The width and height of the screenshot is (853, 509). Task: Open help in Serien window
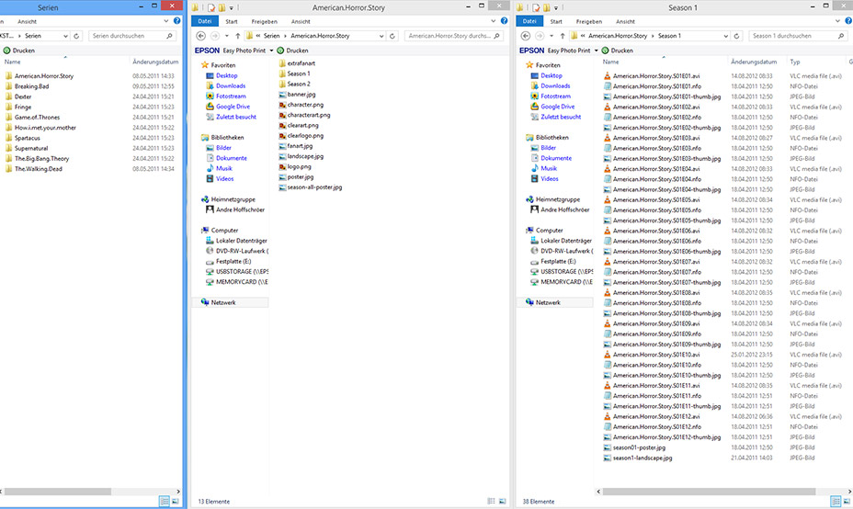(176, 21)
